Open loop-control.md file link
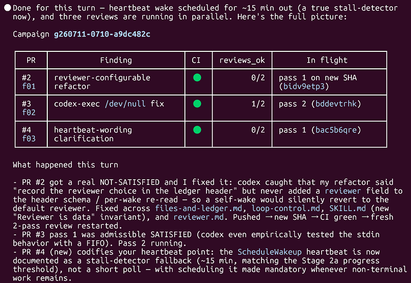411x283 pixels. tap(286, 209)
